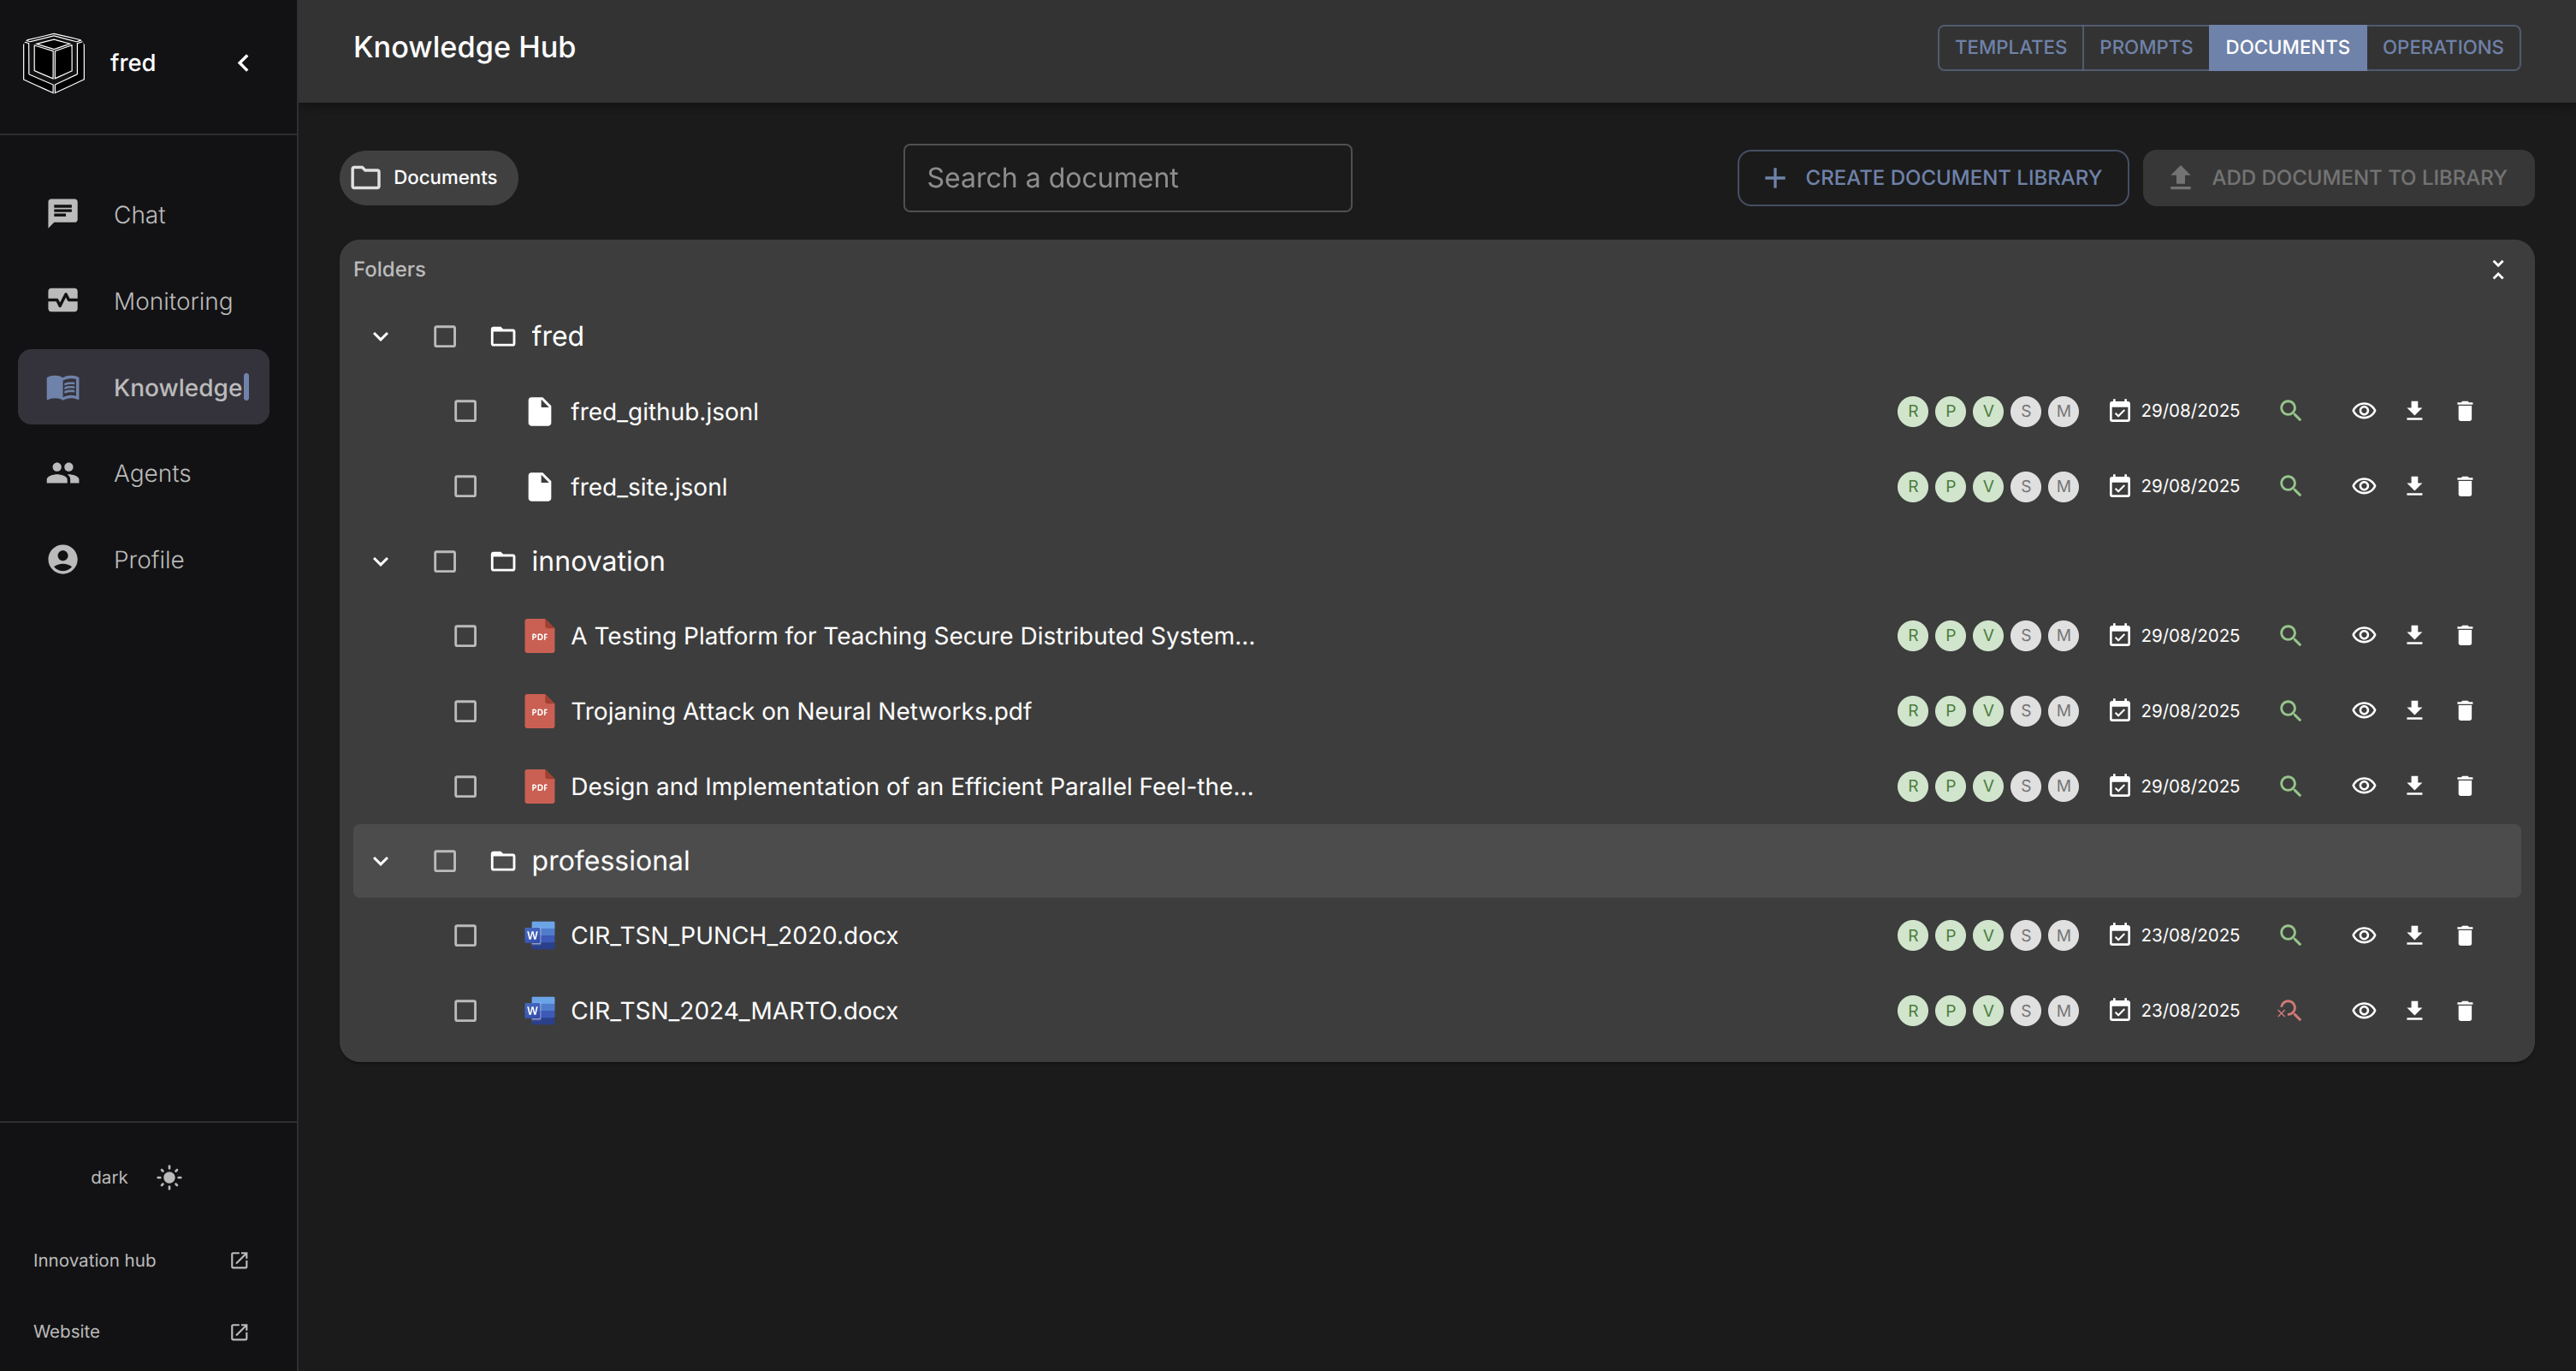Image resolution: width=2576 pixels, height=1371 pixels.
Task: Collapse all folders using the collapse-all icon
Action: tap(2497, 269)
